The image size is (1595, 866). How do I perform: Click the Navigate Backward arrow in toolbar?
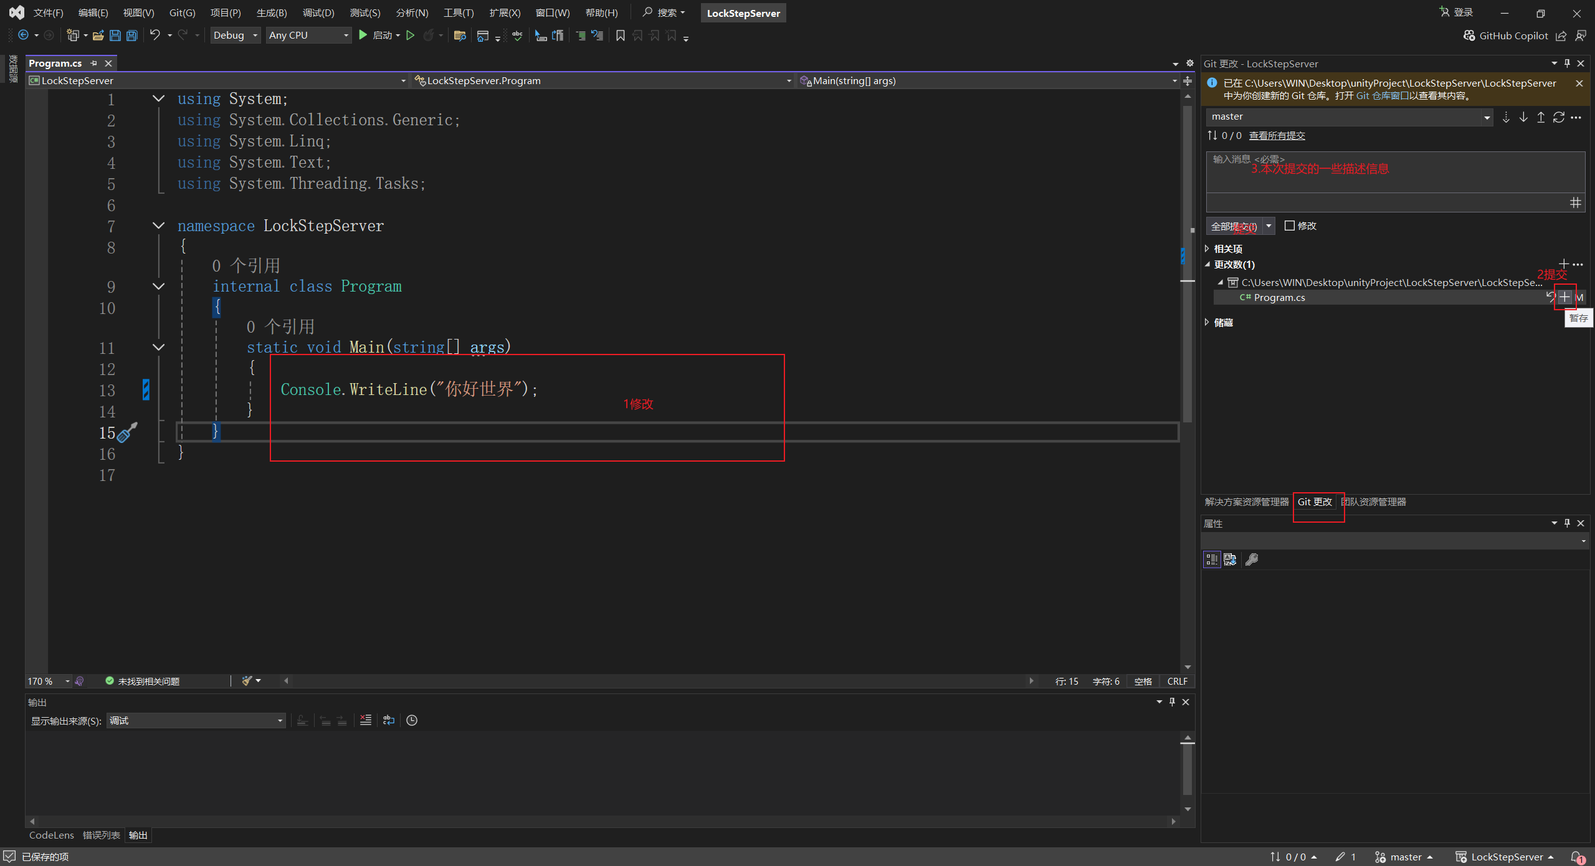[x=23, y=36]
